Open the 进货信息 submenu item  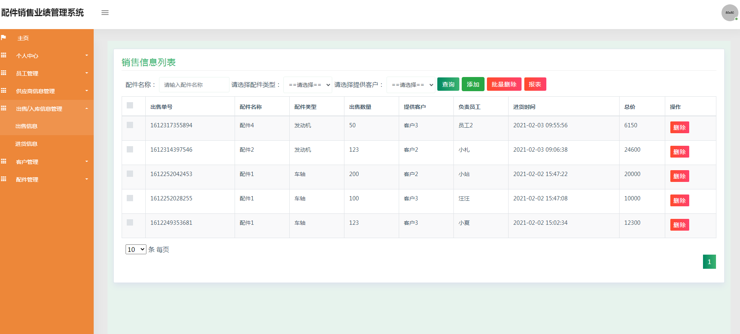(x=26, y=144)
